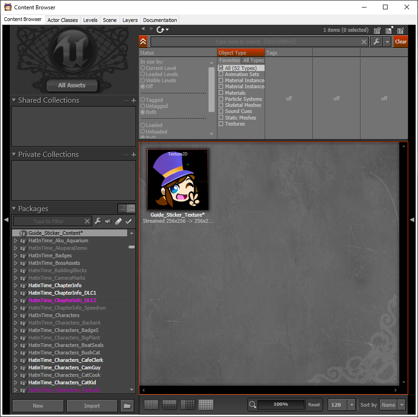
Task: Select split horizontal view layout icon
Action: (x=169, y=404)
